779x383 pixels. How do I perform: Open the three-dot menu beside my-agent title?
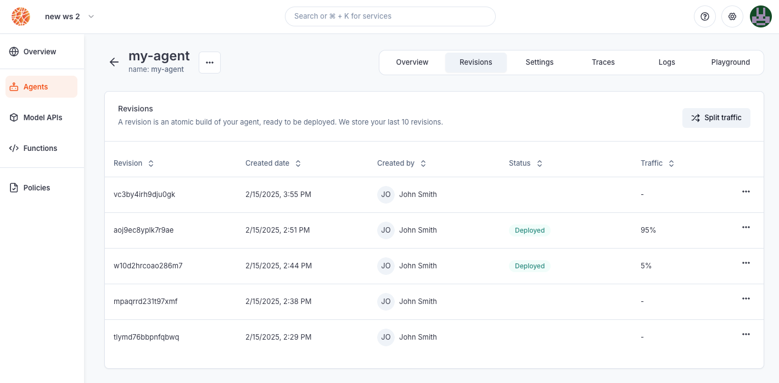(x=210, y=63)
